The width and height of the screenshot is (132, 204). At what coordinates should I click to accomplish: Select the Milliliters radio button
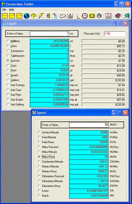(8, 41)
